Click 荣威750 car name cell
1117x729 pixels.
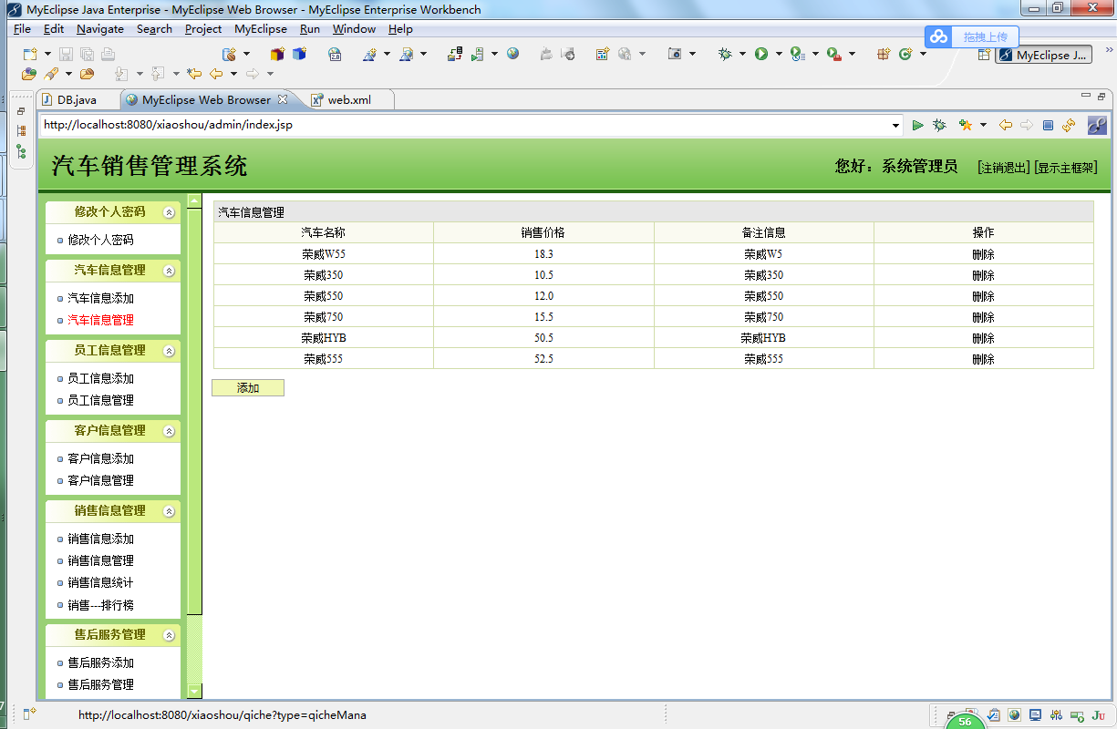click(324, 317)
